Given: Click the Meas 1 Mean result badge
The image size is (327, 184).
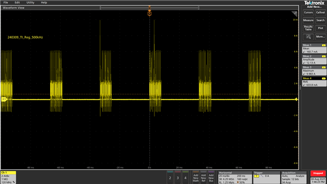Looking at the screenshot, I should pyautogui.click(x=314, y=49).
